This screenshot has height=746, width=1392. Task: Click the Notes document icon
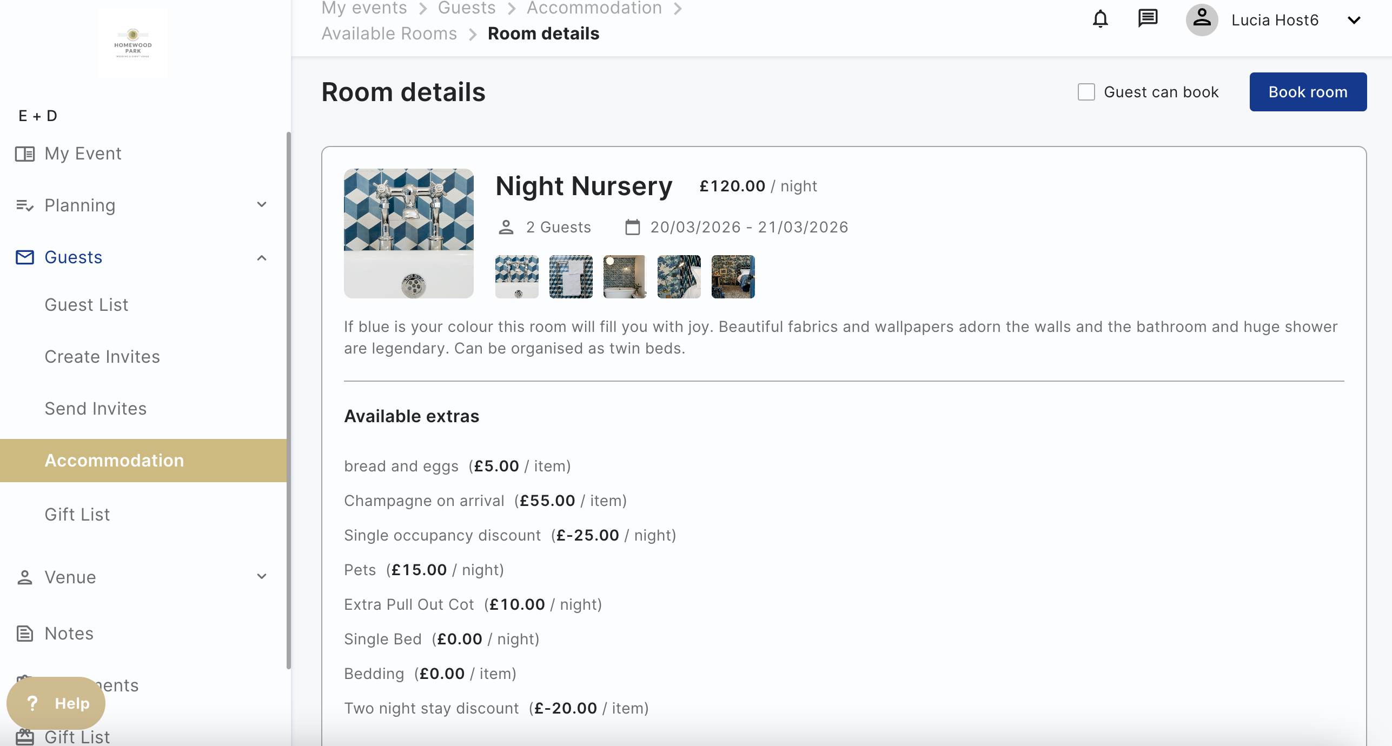click(x=25, y=634)
